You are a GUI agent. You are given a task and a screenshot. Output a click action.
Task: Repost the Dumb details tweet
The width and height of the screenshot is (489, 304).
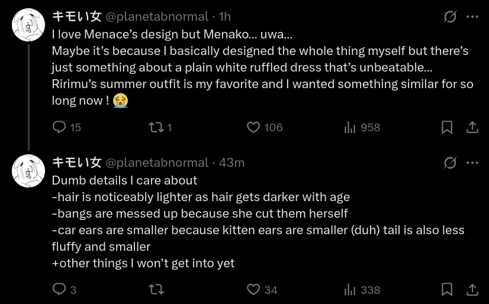156,289
